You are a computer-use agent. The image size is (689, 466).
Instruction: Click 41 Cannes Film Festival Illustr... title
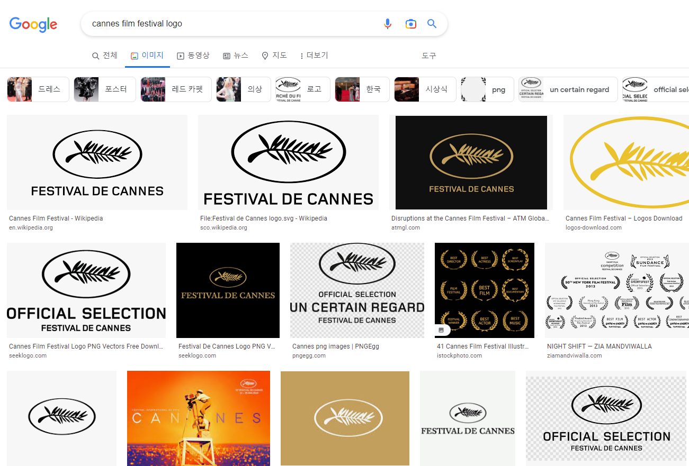point(483,346)
